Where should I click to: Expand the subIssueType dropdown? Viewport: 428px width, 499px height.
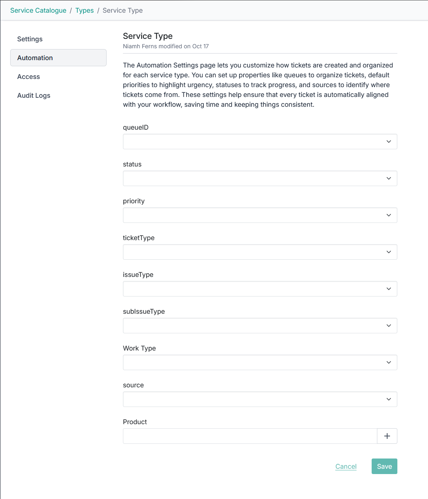point(260,326)
